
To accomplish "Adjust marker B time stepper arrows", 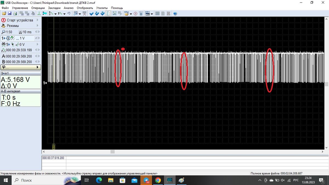I will click(37, 62).
